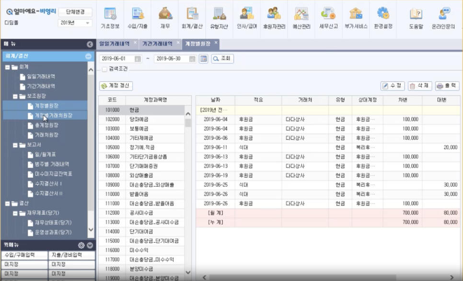The width and height of the screenshot is (463, 281).
Task: Open the 회계/결산 toolbar icon
Action: click(192, 18)
